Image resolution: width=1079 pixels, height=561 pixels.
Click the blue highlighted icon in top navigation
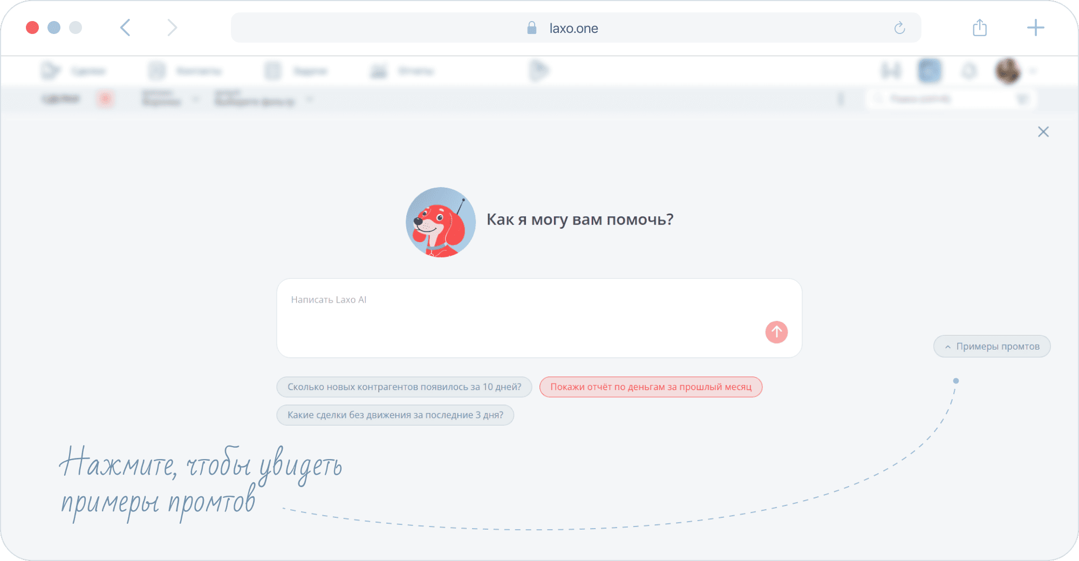pyautogui.click(x=930, y=71)
